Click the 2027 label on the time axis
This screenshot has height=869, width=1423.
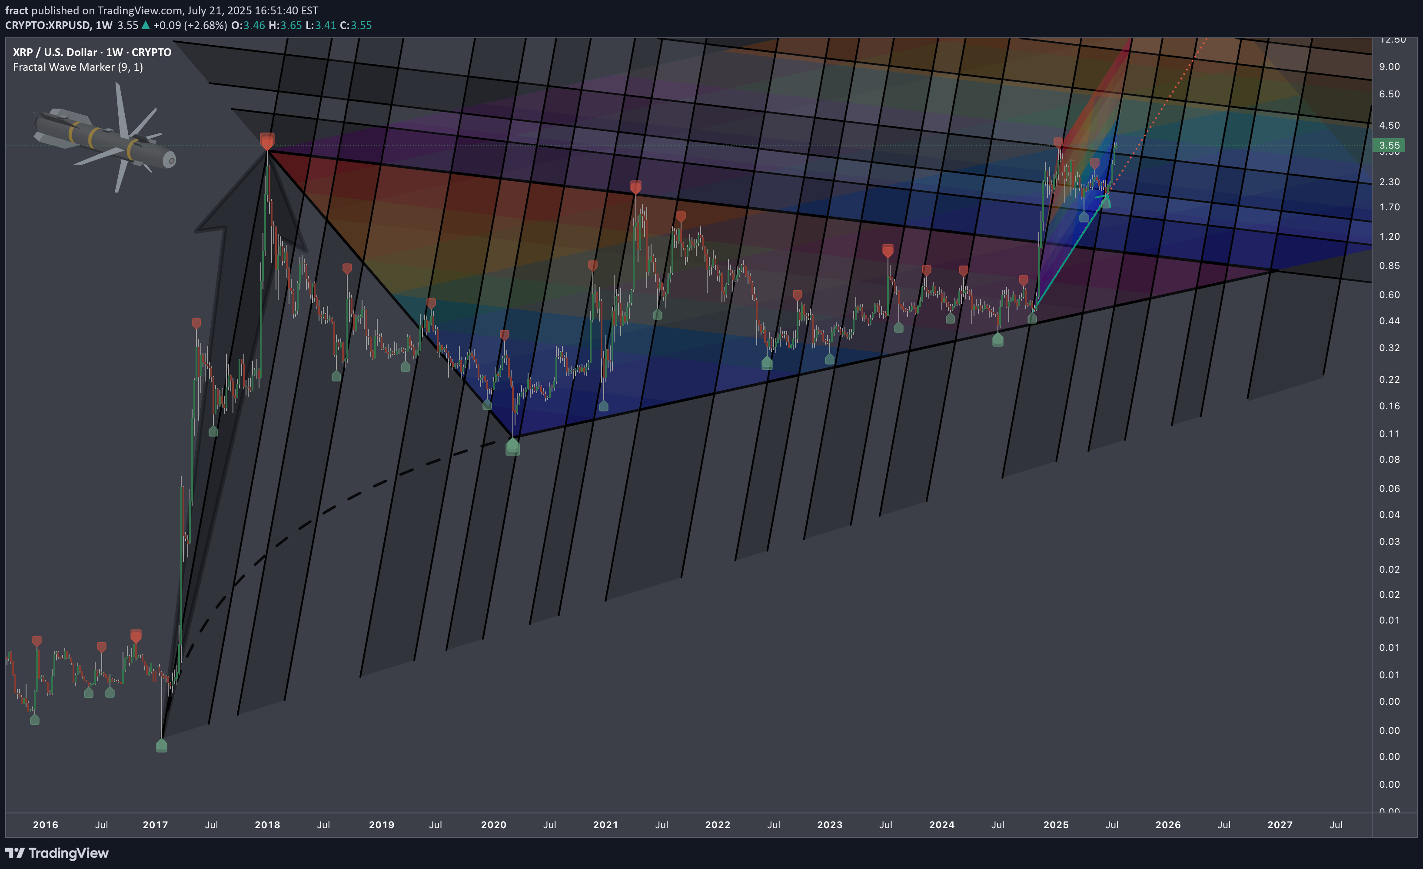(x=1280, y=825)
